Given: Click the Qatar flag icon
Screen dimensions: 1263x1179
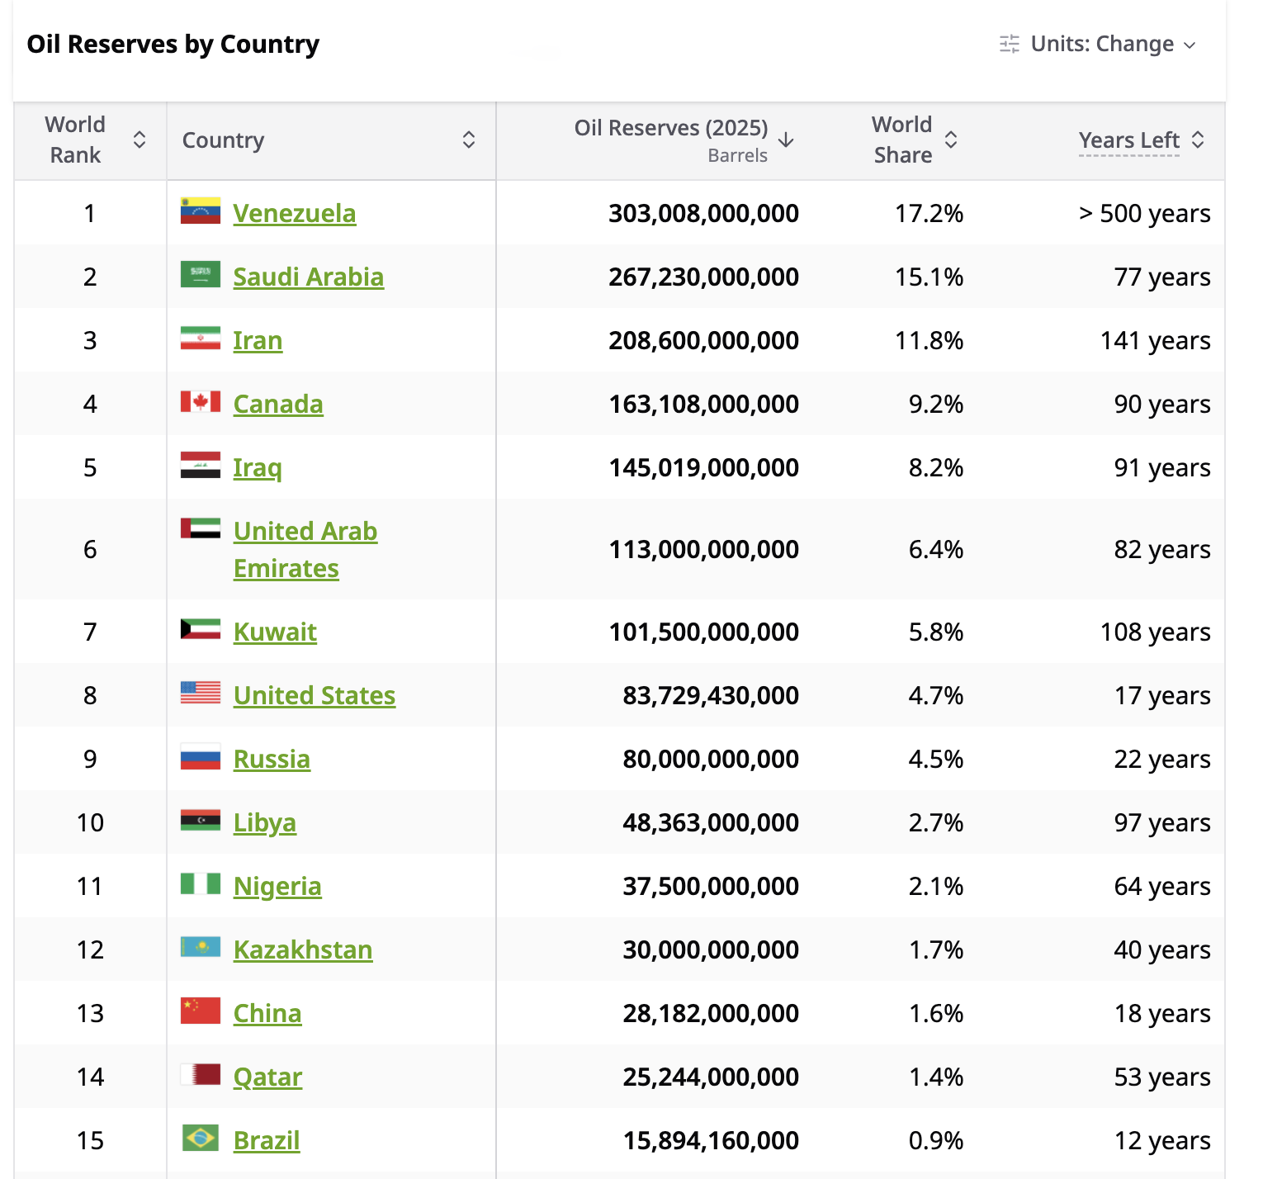Looking at the screenshot, I should pos(201,1074).
